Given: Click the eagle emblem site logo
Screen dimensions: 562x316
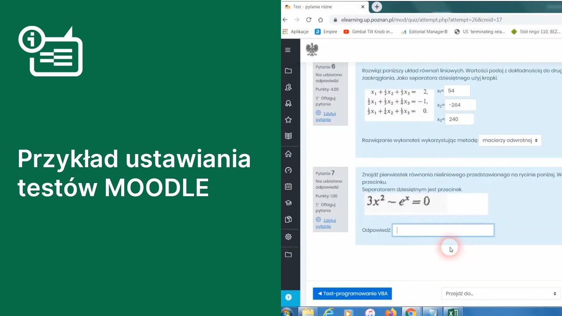Looking at the screenshot, I should pyautogui.click(x=312, y=50).
